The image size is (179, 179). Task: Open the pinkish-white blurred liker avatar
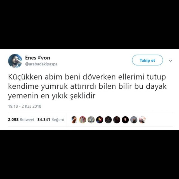(142, 120)
